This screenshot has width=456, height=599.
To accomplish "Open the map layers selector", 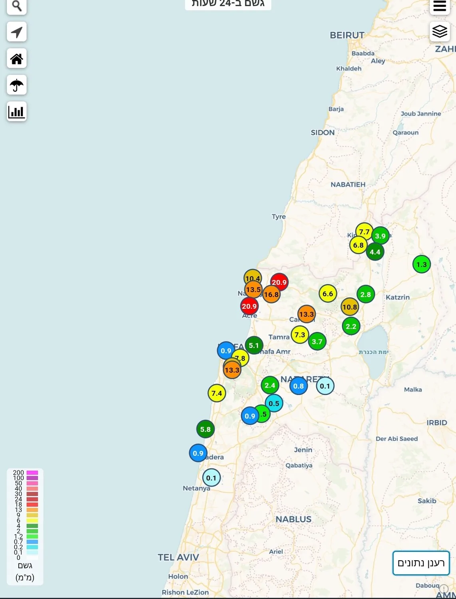I will click(x=440, y=31).
